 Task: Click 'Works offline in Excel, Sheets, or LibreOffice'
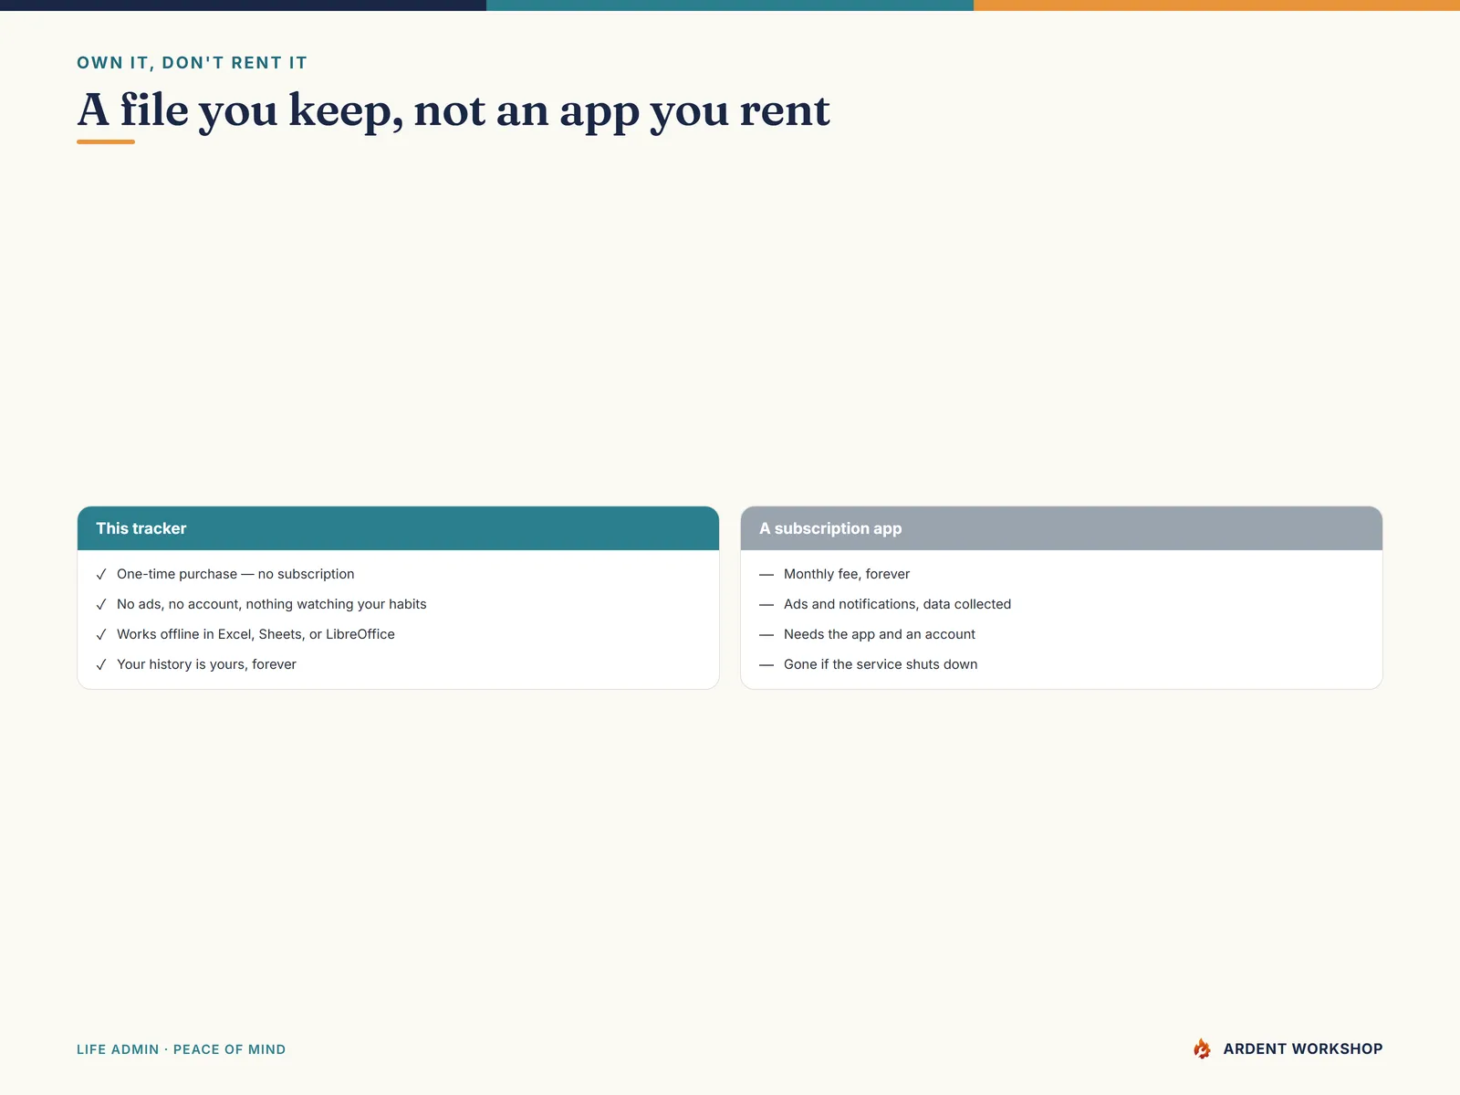(255, 634)
